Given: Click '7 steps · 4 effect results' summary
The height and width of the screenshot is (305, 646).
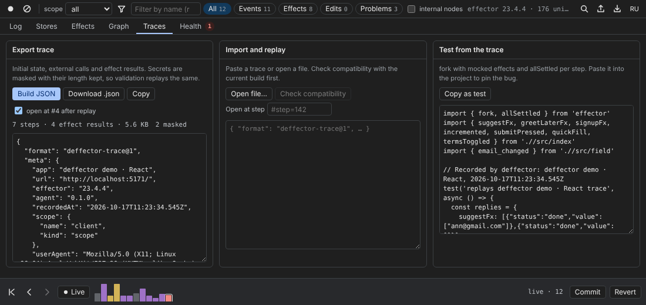Looking at the screenshot, I should 63,124.
